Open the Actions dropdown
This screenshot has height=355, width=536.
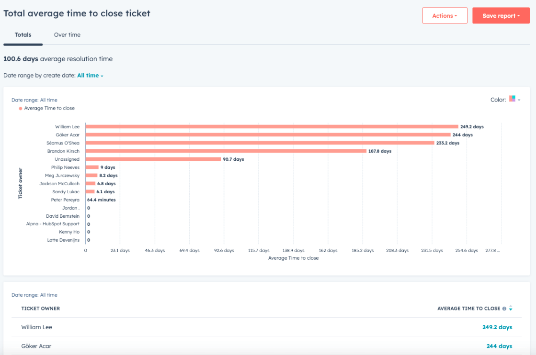(445, 16)
